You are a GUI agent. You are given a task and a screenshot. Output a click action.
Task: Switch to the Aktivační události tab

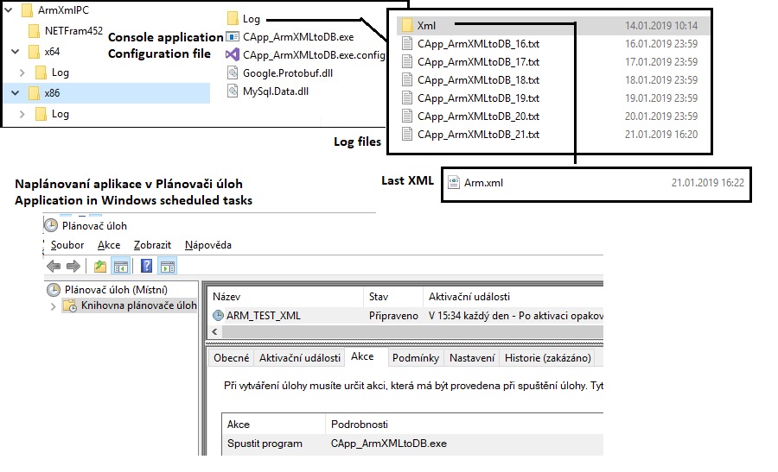click(x=300, y=357)
